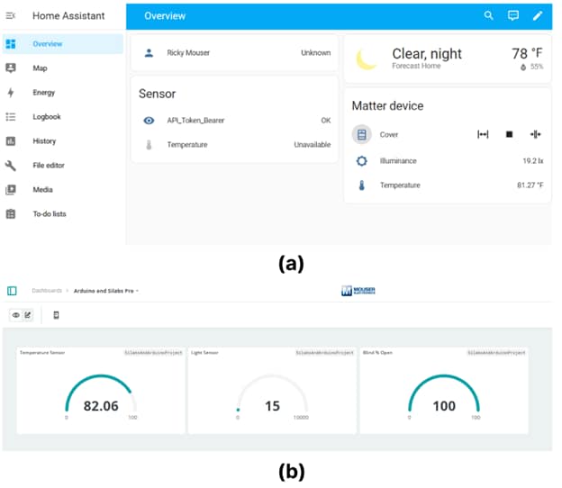The height and width of the screenshot is (488, 562).
Task: Open the Assist chat icon in header
Action: (513, 15)
